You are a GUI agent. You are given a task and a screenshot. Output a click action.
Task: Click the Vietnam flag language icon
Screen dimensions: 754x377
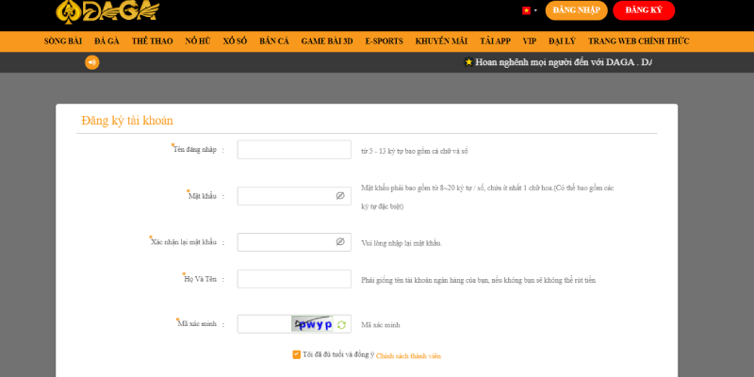(526, 10)
